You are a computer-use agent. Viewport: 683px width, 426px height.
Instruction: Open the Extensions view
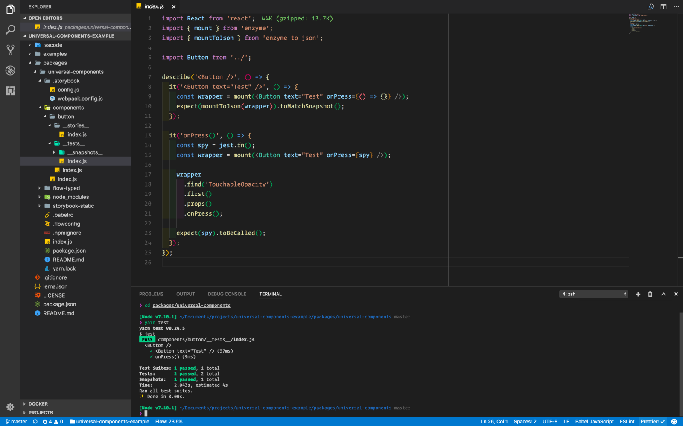(10, 90)
